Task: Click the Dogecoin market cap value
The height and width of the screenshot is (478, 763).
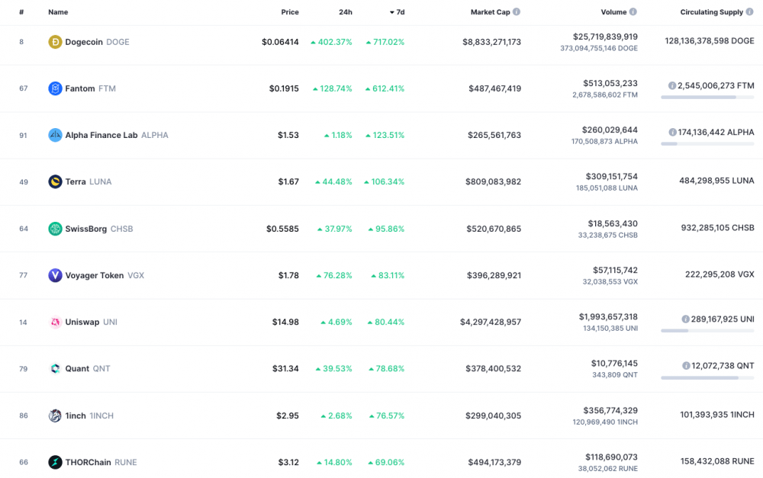Action: [x=491, y=42]
